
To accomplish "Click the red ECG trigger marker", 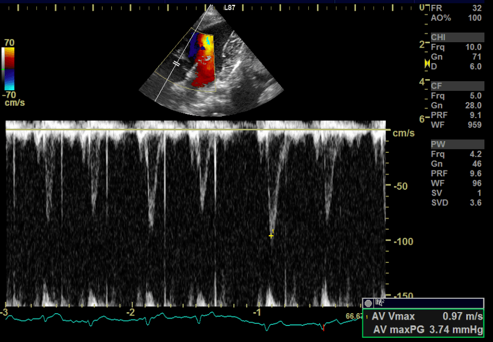I will pyautogui.click(x=323, y=327).
